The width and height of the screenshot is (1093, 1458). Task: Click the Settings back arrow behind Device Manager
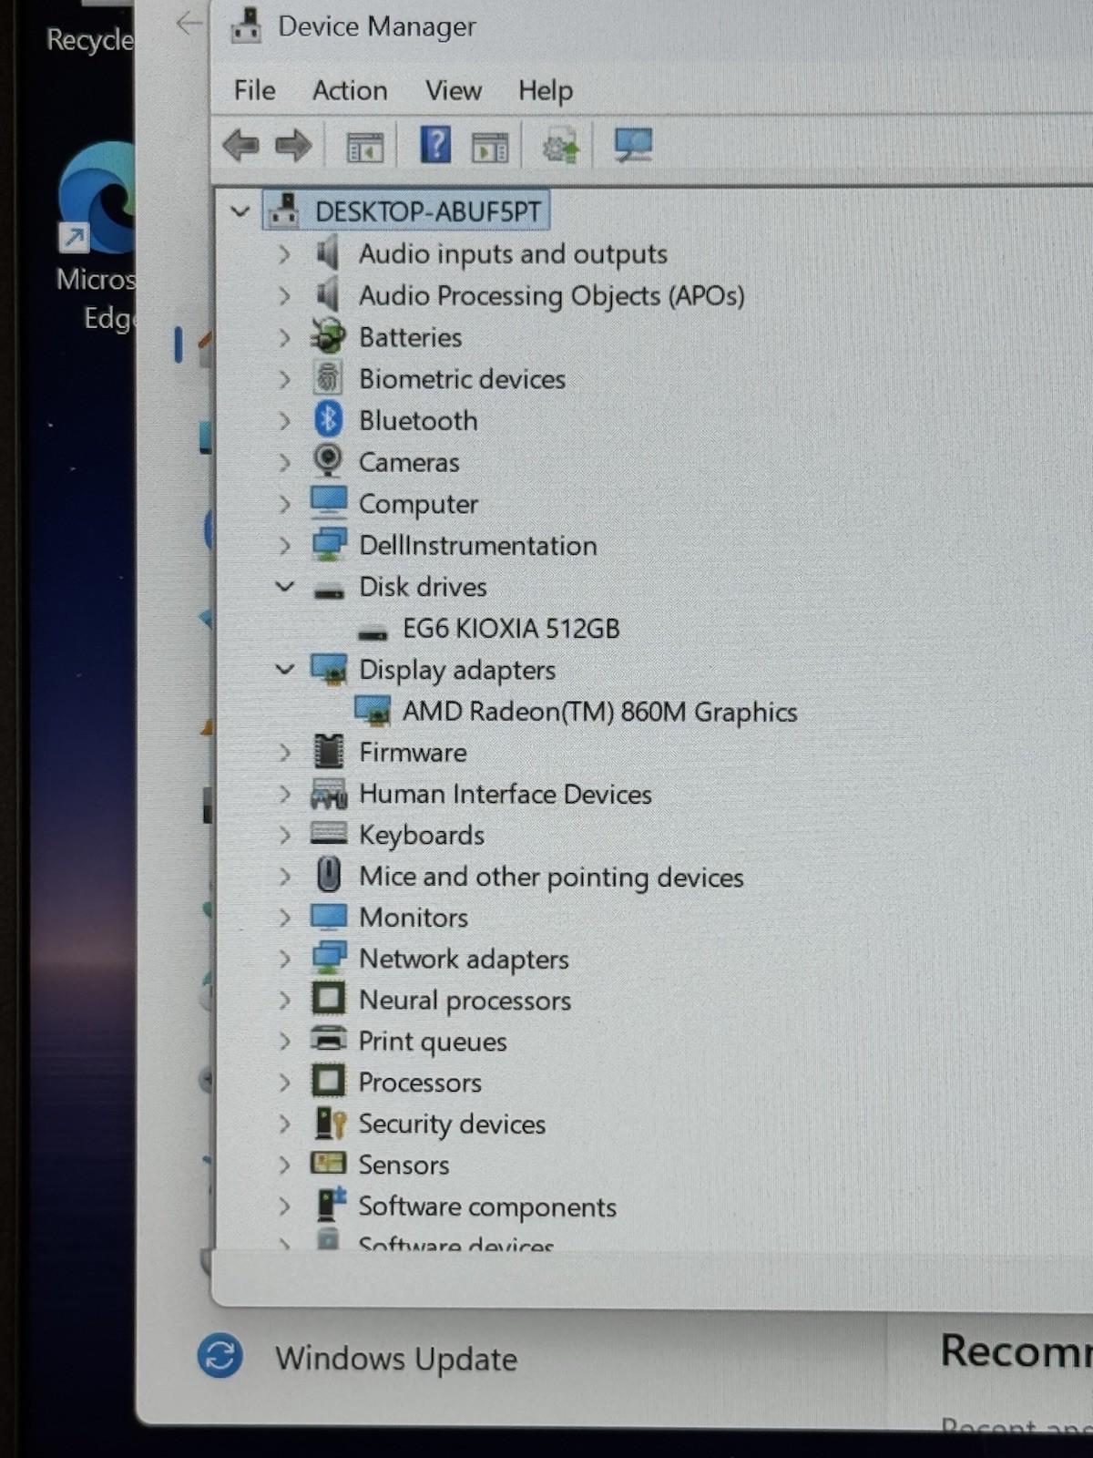189,23
